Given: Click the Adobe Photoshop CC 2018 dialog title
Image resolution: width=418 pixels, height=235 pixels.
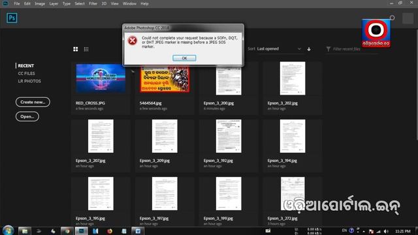Looking at the screenshot, I should coord(146,27).
